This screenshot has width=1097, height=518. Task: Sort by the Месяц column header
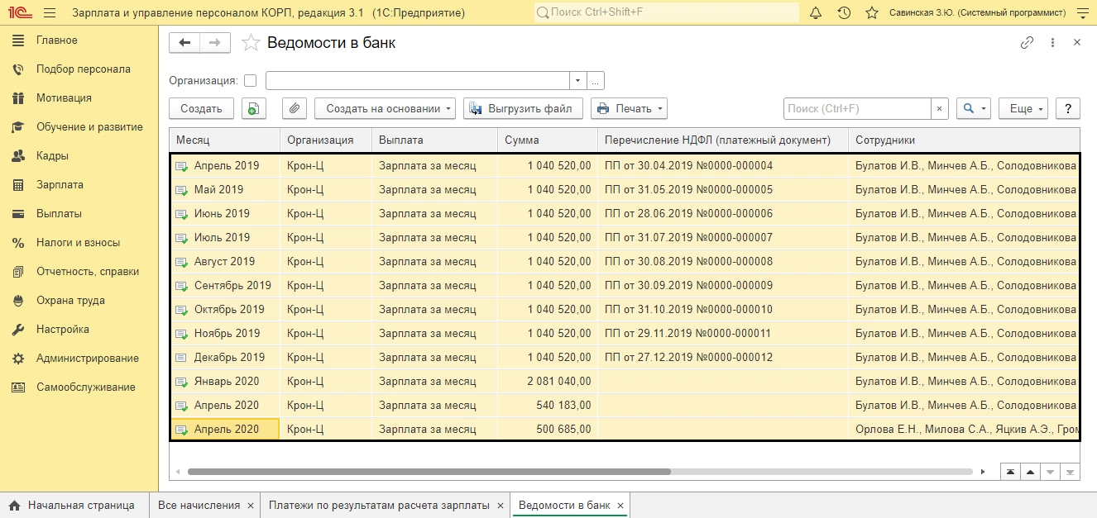pyautogui.click(x=225, y=140)
